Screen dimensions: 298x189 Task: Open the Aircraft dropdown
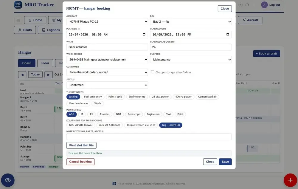tap(107, 22)
